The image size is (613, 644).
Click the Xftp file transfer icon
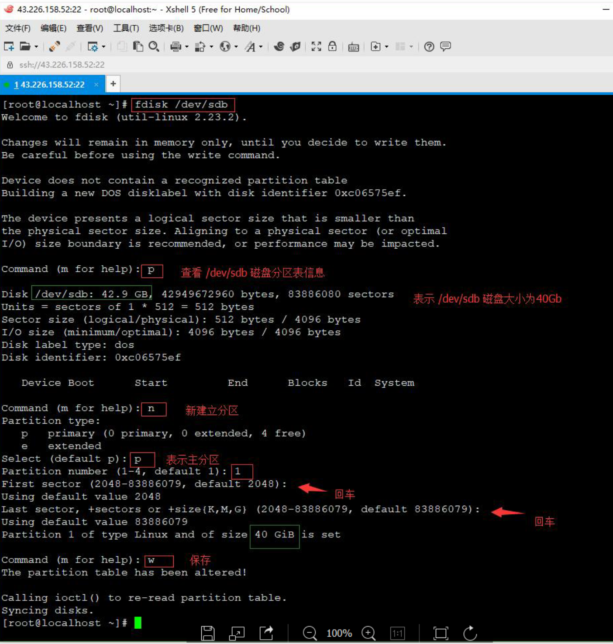pos(295,46)
